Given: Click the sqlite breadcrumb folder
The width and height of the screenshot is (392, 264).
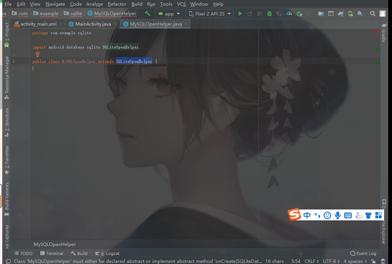Looking at the screenshot, I should click(73, 14).
